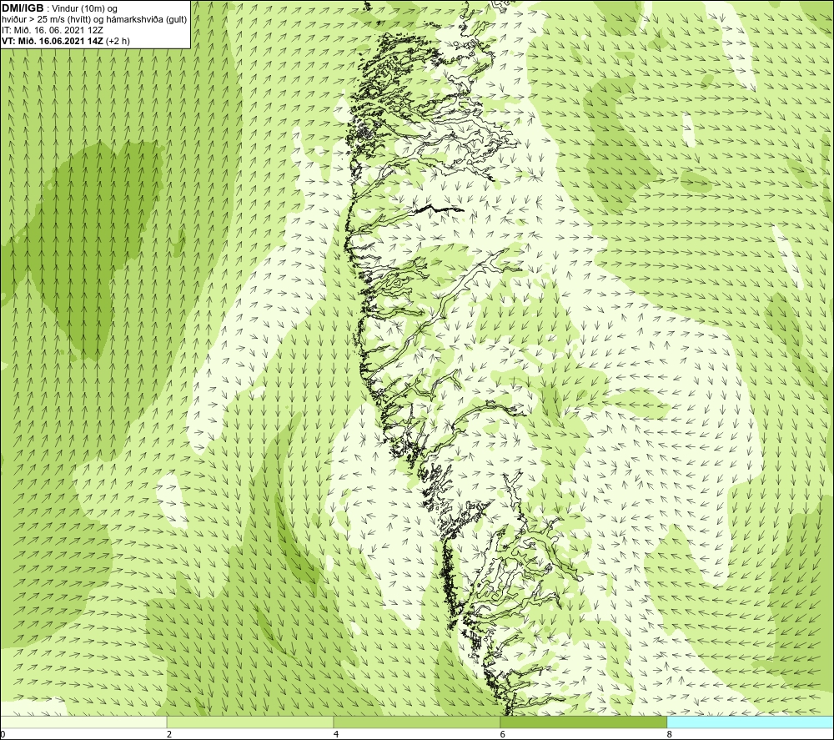Click the legend label '6'
834x740 pixels.
[x=503, y=735]
